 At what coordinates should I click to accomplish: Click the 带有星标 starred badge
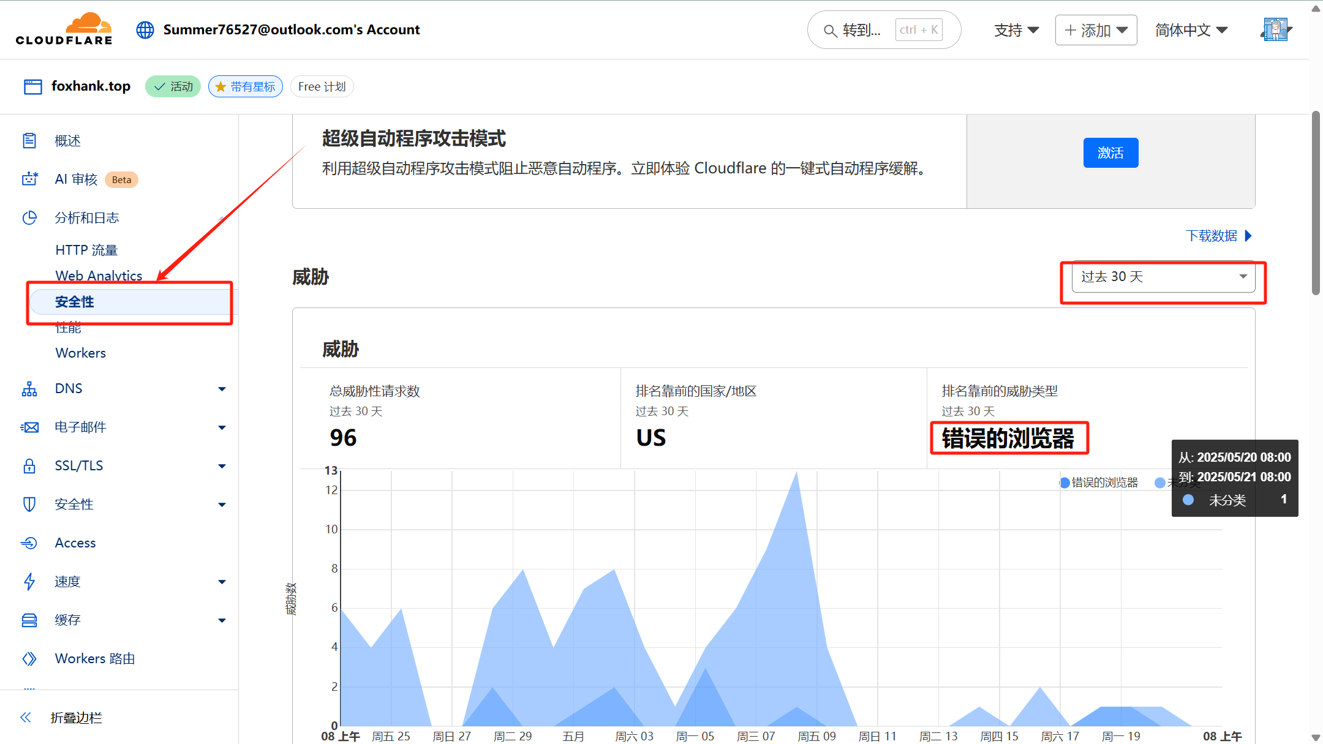246,87
